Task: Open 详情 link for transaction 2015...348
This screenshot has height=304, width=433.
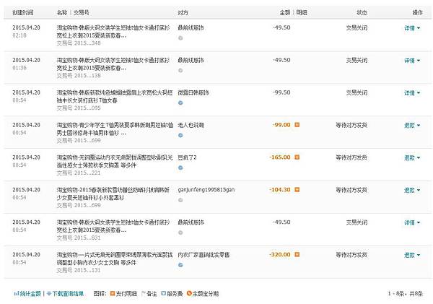Action: (x=409, y=28)
